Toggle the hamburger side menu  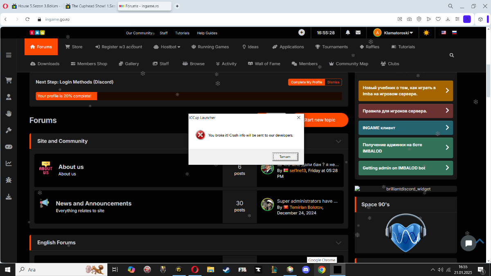(8, 55)
